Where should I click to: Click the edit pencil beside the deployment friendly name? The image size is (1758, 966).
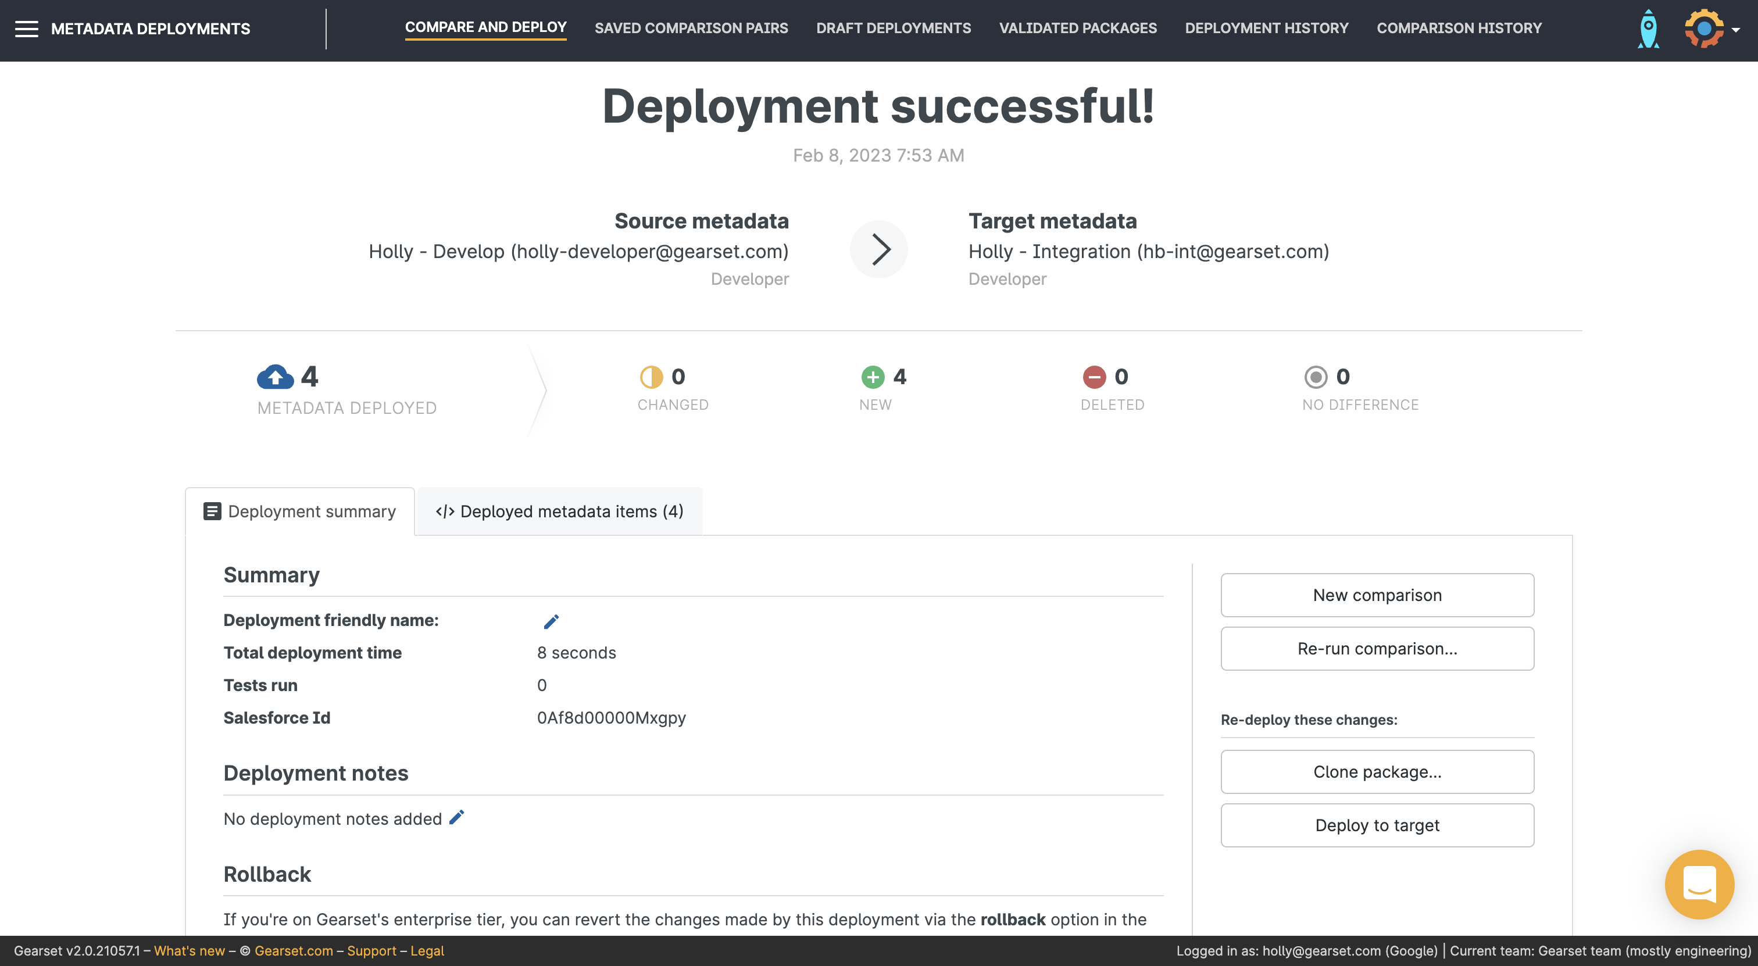[x=551, y=621]
